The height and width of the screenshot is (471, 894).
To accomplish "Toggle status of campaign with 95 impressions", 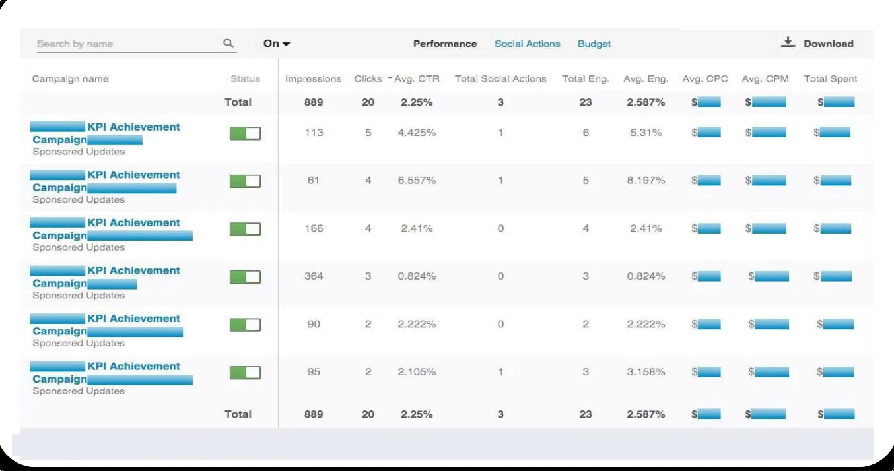I will click(x=245, y=373).
